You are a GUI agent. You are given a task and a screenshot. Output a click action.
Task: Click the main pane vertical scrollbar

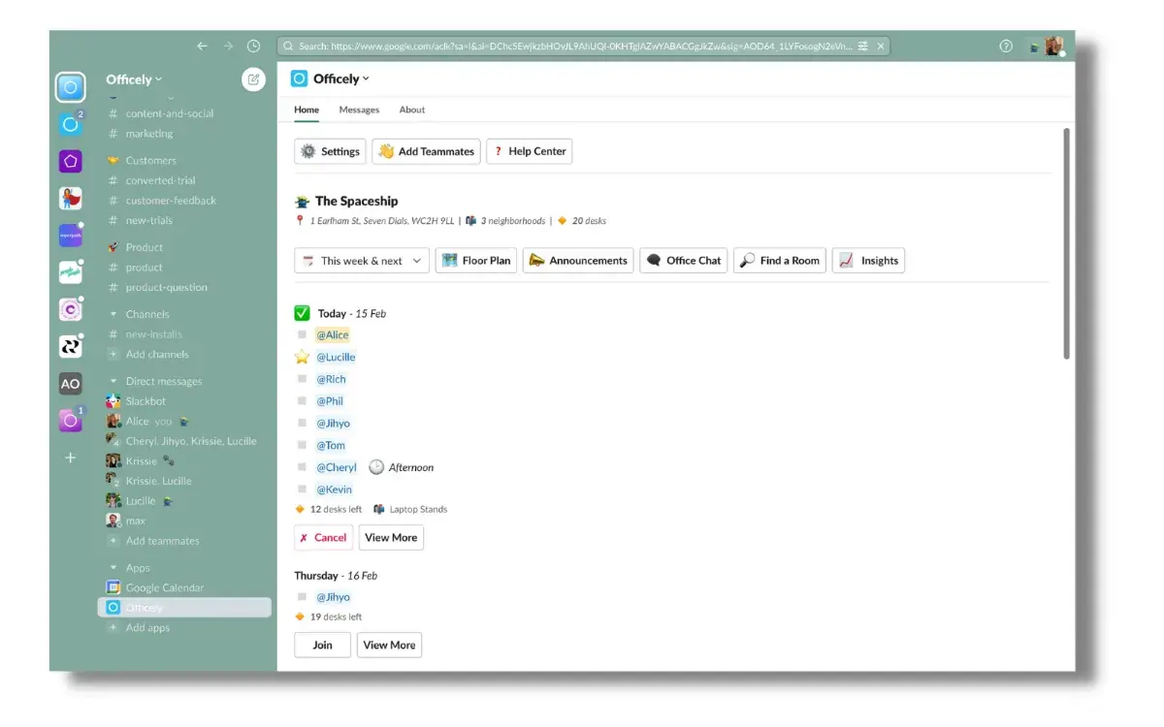pos(1067,242)
